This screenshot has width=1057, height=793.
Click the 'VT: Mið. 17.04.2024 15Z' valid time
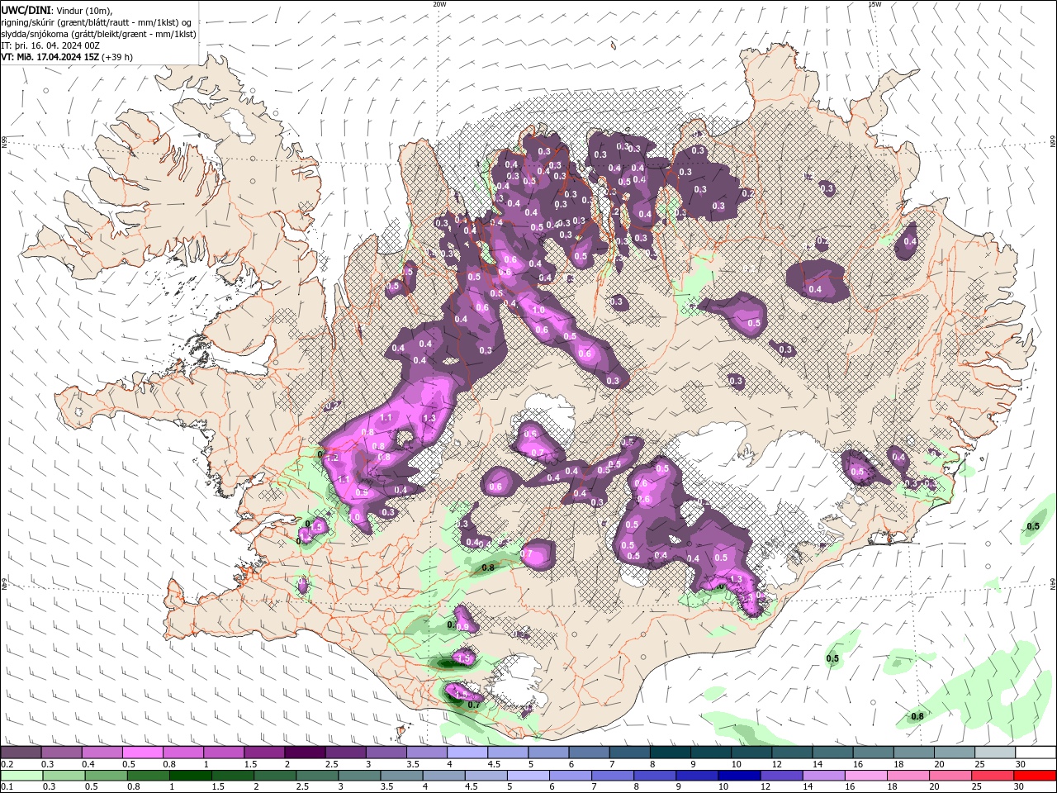pos(50,57)
